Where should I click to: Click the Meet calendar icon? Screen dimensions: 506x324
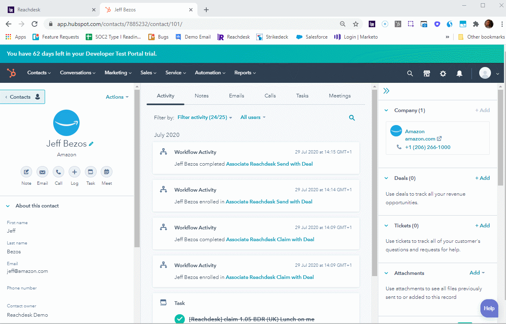pos(107,172)
